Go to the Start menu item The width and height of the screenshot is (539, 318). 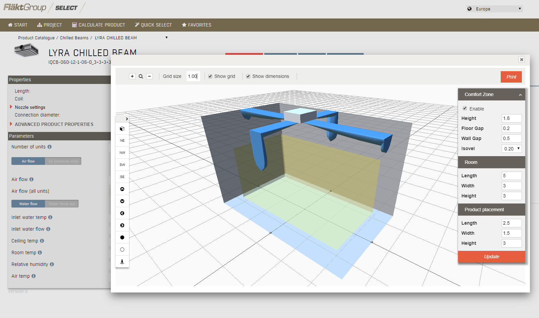[x=18, y=25]
